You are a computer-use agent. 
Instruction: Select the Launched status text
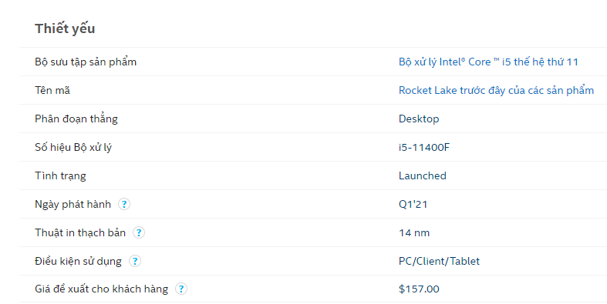point(423,175)
